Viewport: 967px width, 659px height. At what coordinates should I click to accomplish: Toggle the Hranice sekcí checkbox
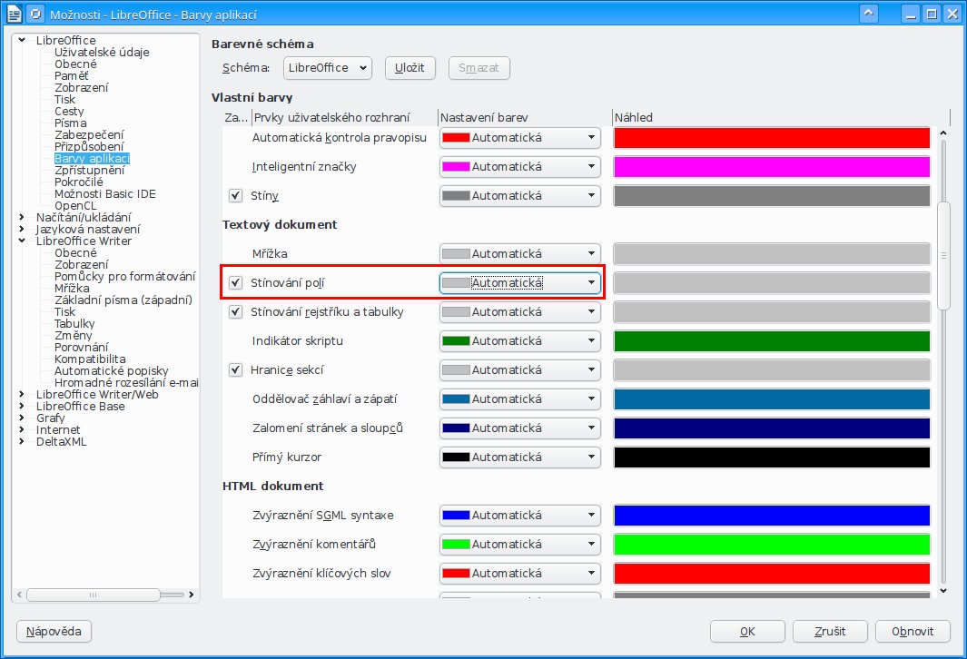coord(235,369)
